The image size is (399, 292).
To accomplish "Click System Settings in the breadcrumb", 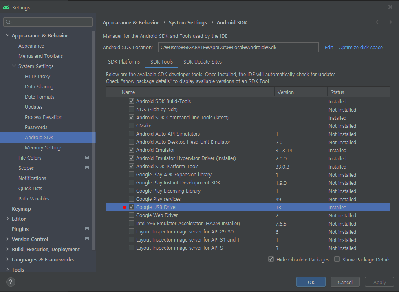I will pyautogui.click(x=188, y=23).
